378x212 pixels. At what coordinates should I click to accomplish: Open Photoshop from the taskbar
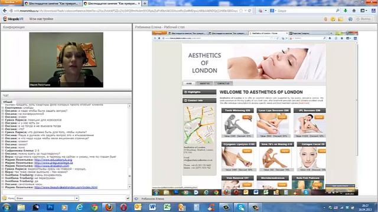[50, 207]
